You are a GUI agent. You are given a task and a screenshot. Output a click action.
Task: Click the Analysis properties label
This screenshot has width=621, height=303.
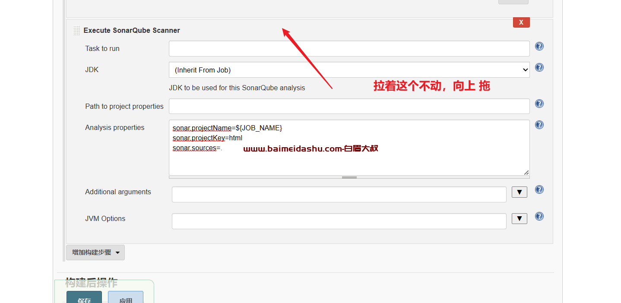coord(115,128)
